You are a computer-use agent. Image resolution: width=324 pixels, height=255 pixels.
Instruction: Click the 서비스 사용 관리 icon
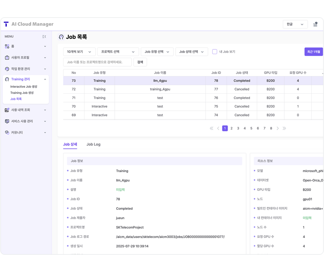(7, 121)
